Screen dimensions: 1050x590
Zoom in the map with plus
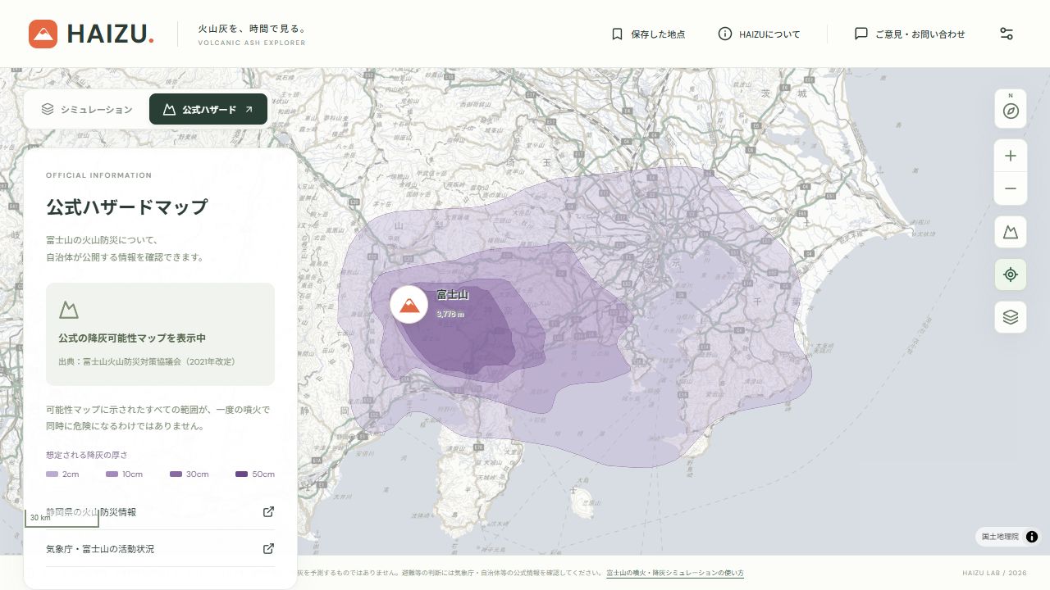(1011, 156)
